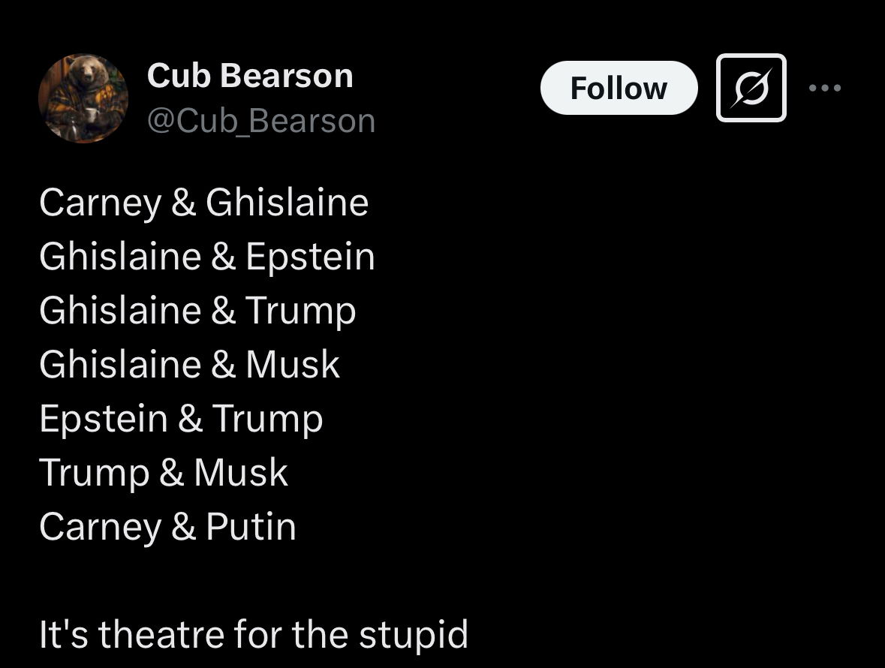Click the line 'Ghislaine & Trump'

pyautogui.click(x=197, y=311)
